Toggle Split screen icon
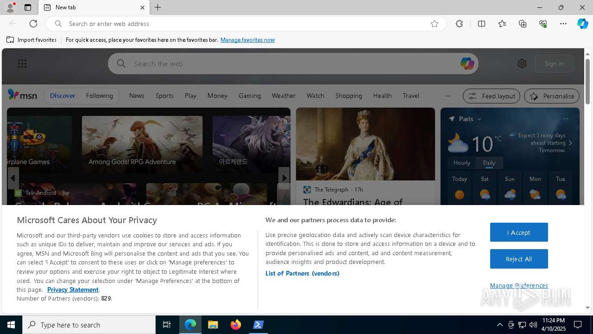The height and width of the screenshot is (334, 593). 481,24
